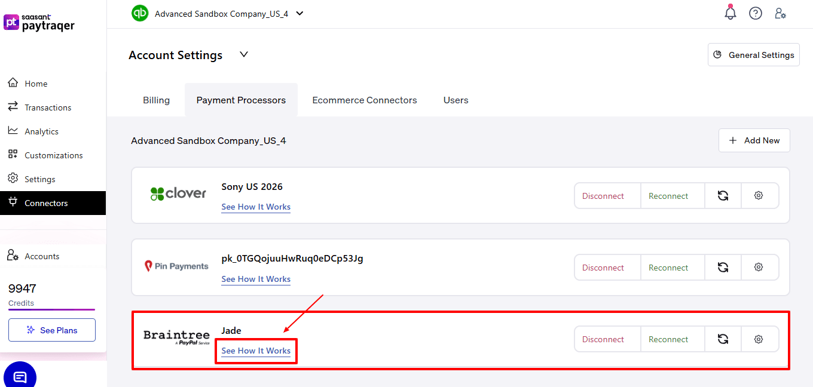The height and width of the screenshot is (387, 813).
Task: Click the credits progress bar
Action: (x=51, y=309)
